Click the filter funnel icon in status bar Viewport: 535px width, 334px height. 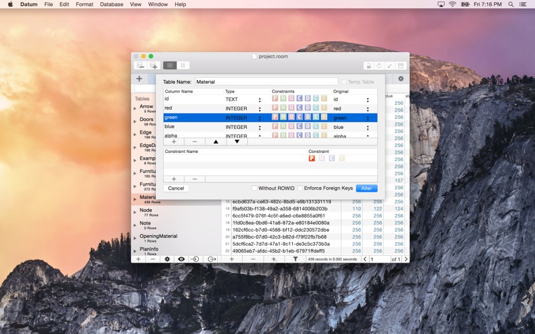pyautogui.click(x=295, y=259)
